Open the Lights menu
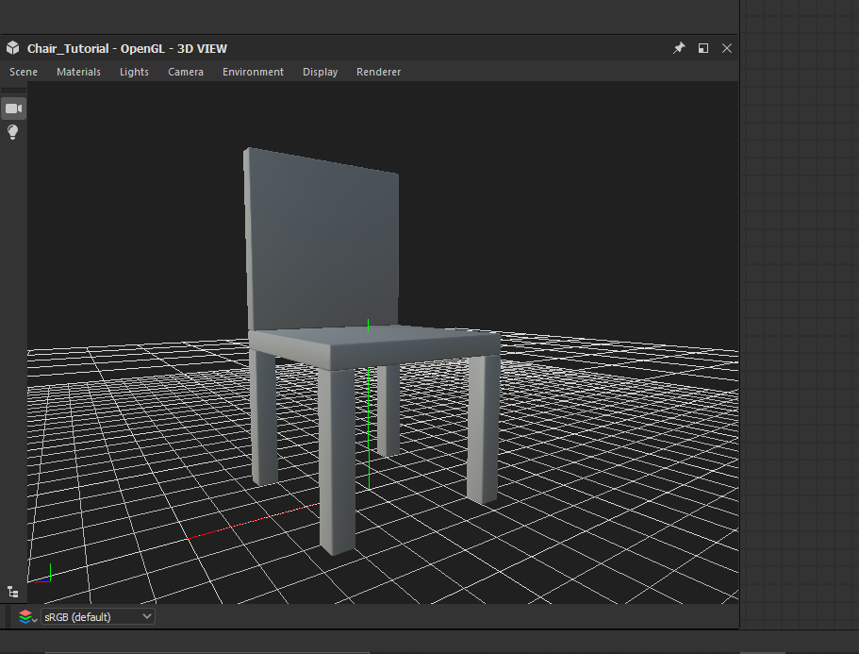 point(134,72)
